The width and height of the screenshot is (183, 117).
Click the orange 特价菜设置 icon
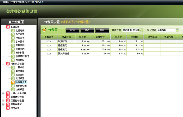[x=13, y=82]
